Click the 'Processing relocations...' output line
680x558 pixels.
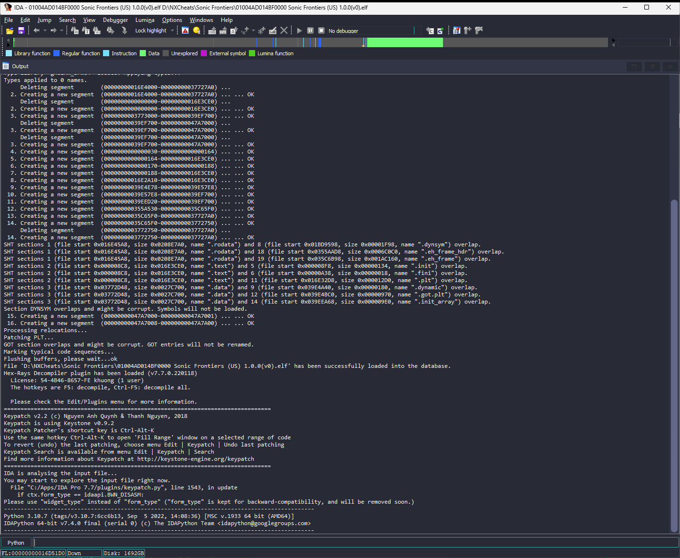click(45, 330)
